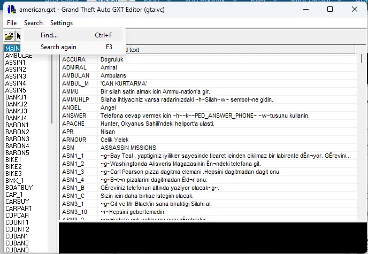The height and width of the screenshot is (254, 368).
Task: Select the ASM1_C entry row
Action: point(208,196)
